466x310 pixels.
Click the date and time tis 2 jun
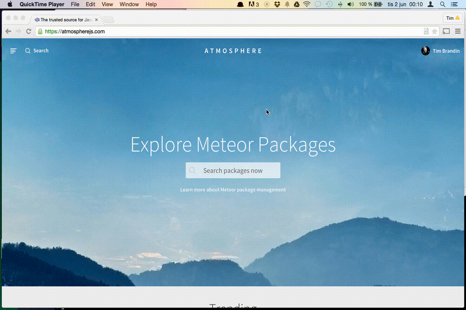coord(405,4)
